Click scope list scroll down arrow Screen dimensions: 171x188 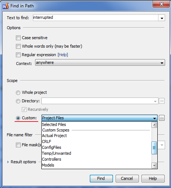tap(154, 165)
